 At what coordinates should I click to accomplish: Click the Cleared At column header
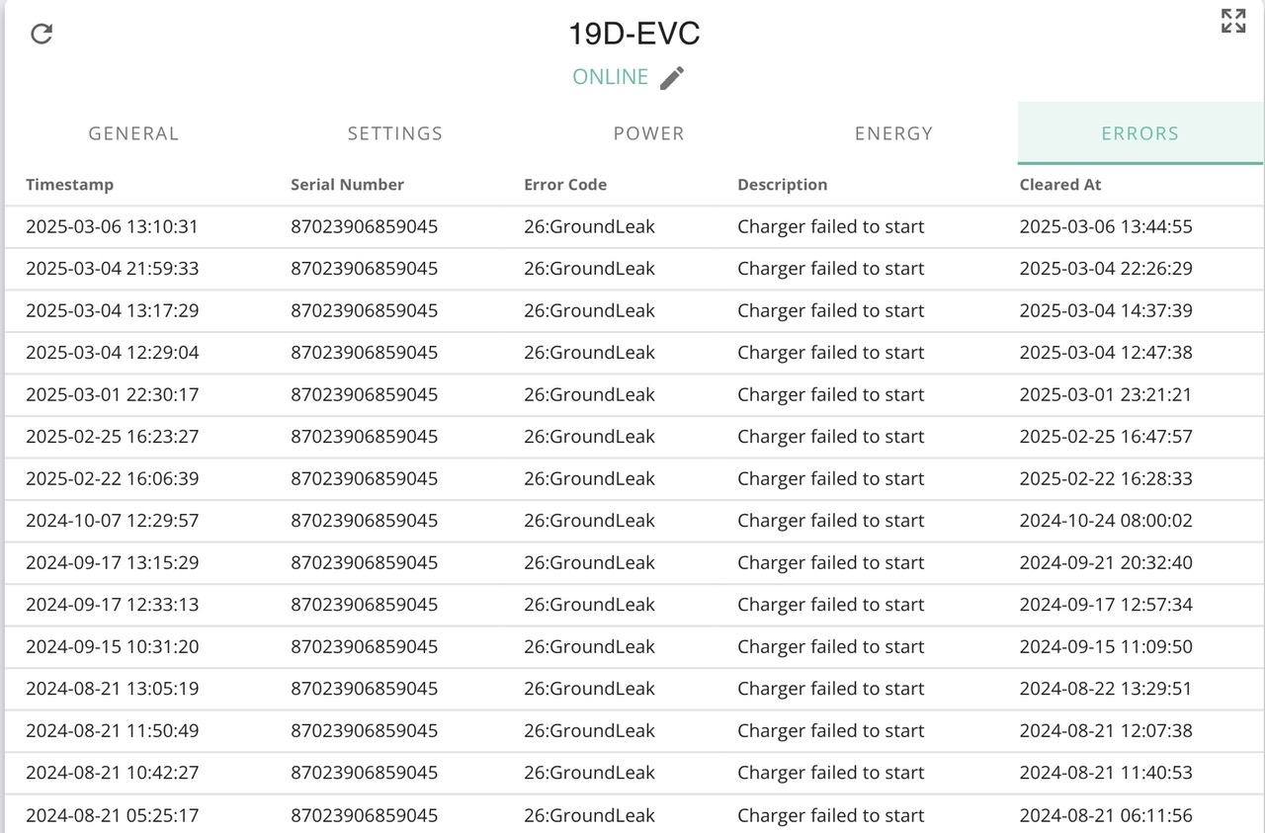click(1060, 185)
